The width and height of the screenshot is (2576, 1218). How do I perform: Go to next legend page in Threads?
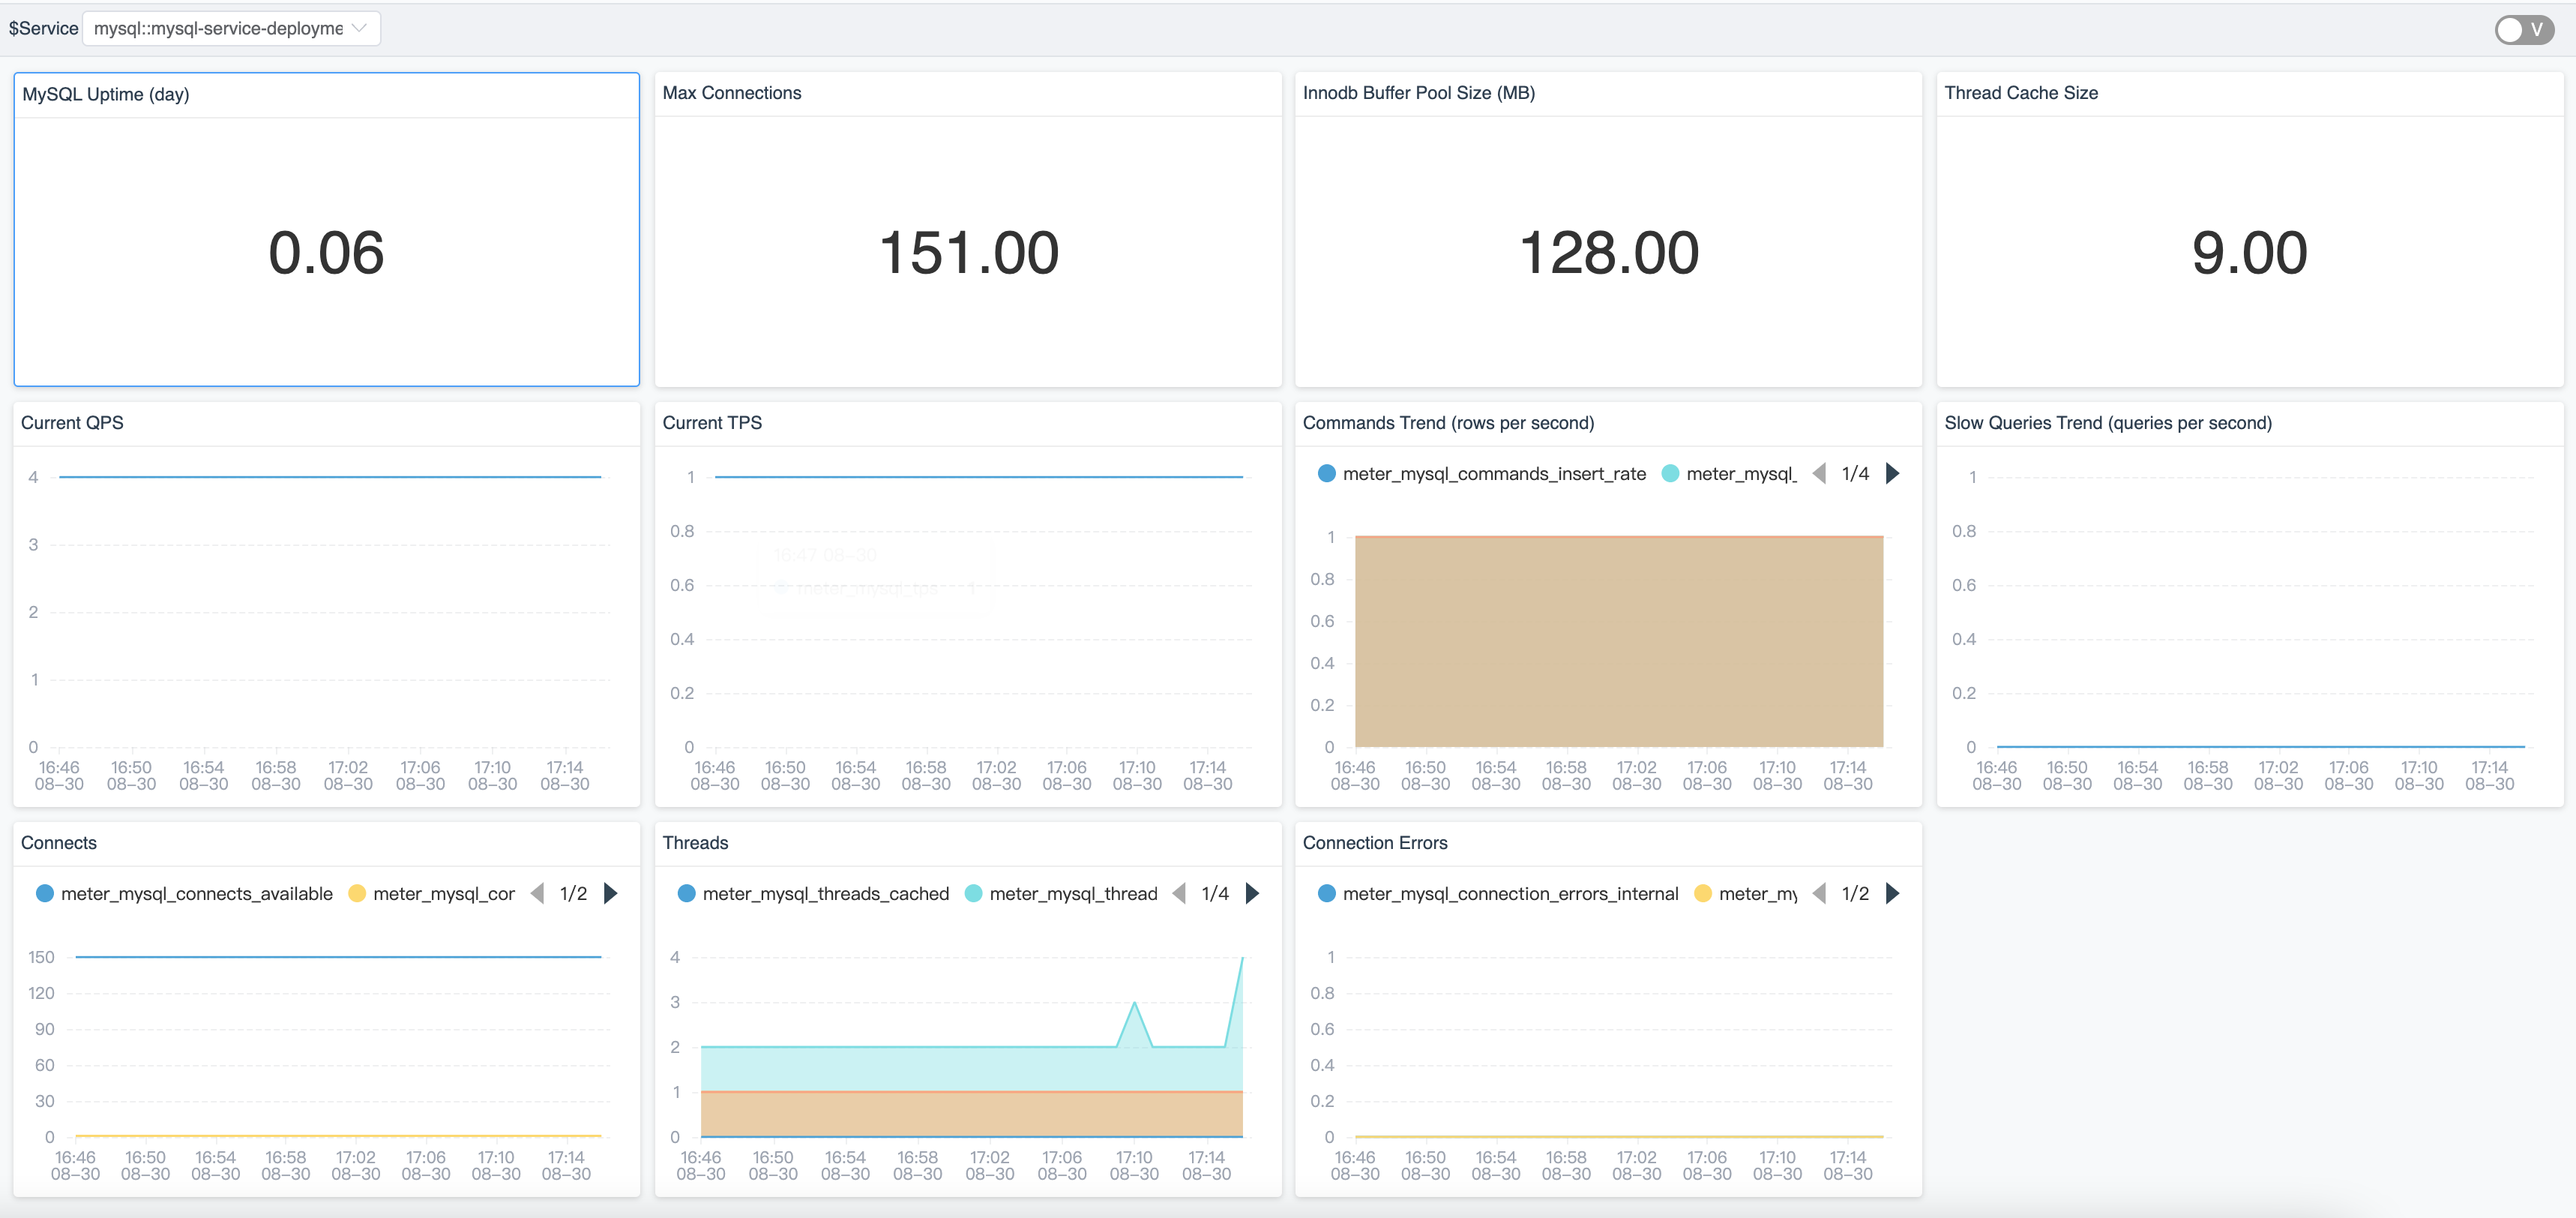pos(1252,893)
